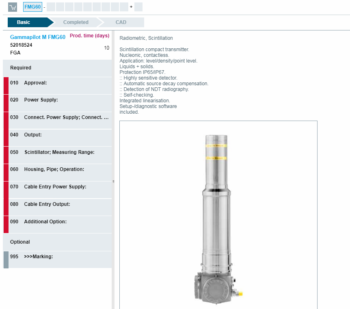Viewport: 350px width, 309px height.
Task: Click the order number 52018524
Action: coord(21,45)
